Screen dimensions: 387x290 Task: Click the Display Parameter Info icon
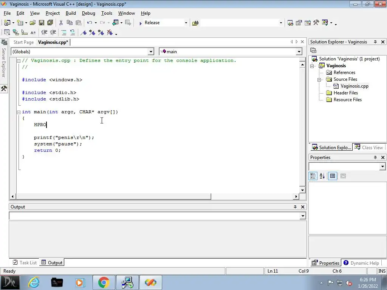(x=15, y=32)
